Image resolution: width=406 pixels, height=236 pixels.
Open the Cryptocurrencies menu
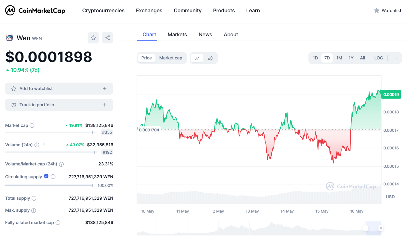(x=103, y=11)
